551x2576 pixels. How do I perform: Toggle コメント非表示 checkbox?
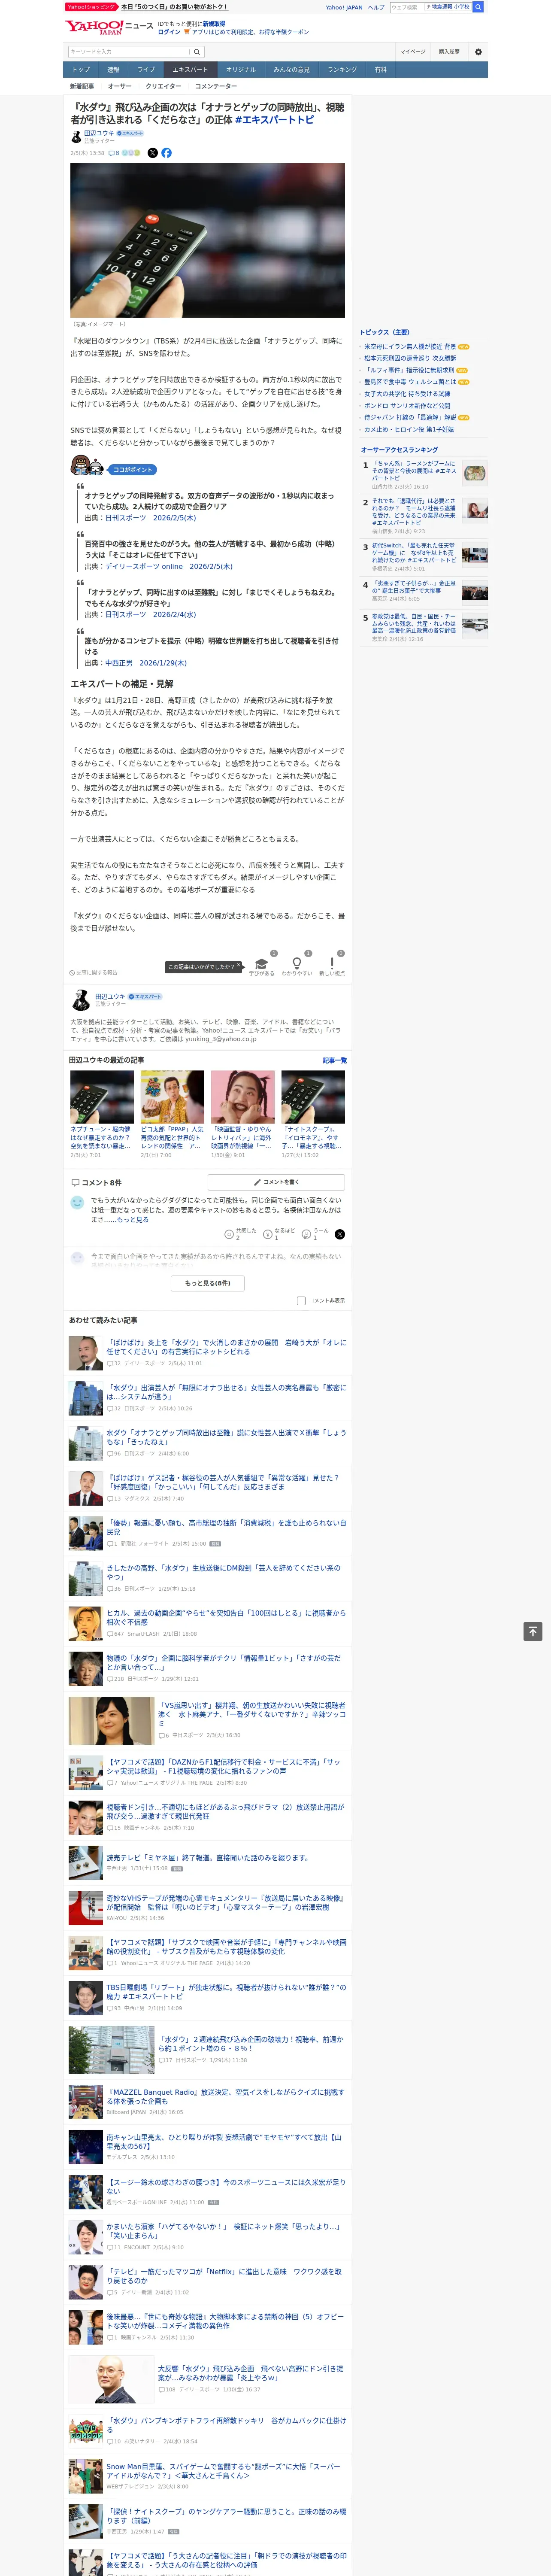point(301,1301)
